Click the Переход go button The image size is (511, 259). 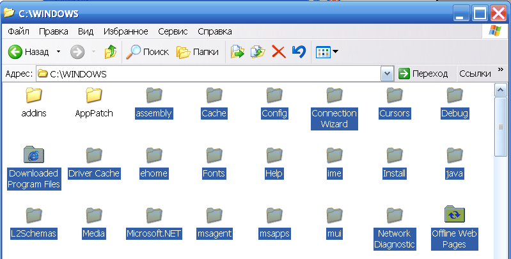(423, 74)
